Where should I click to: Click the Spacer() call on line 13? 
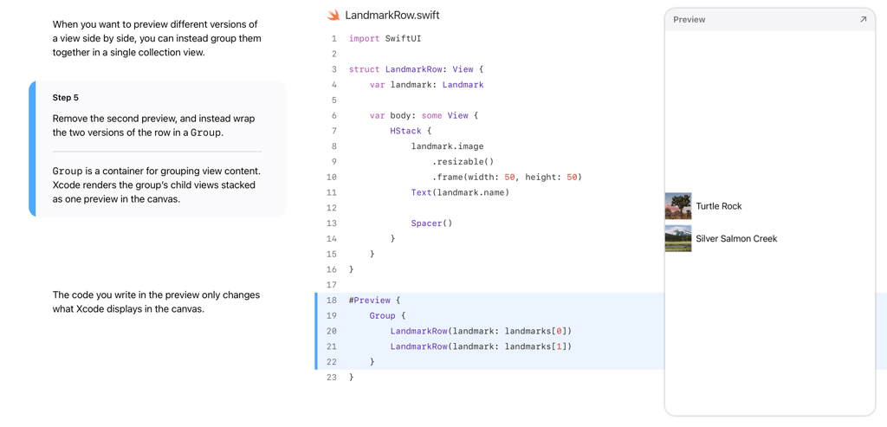pos(431,223)
